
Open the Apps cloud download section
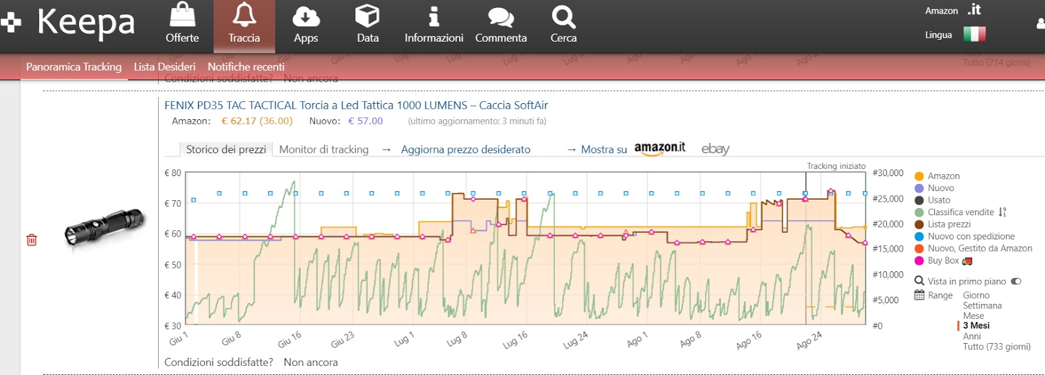(x=306, y=26)
